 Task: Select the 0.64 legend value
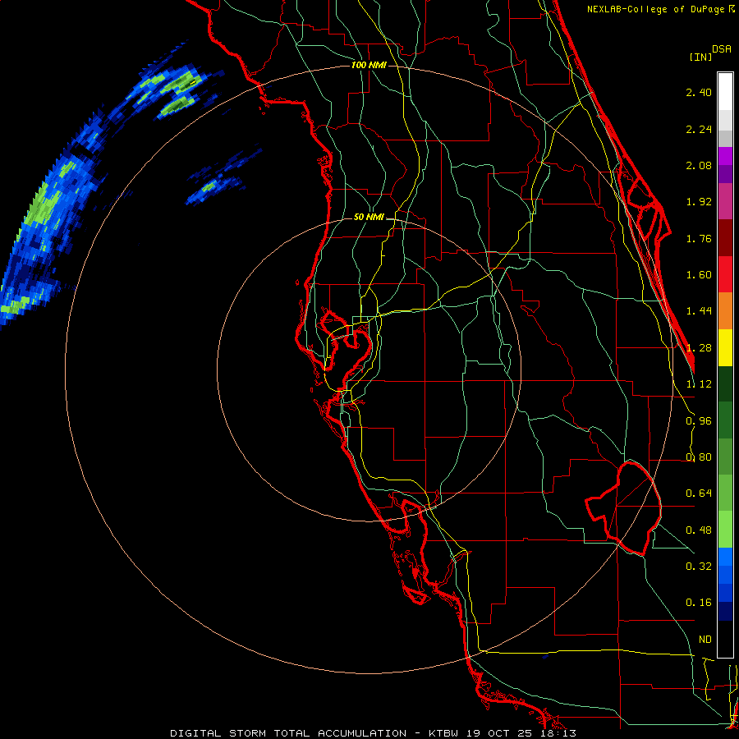point(699,493)
